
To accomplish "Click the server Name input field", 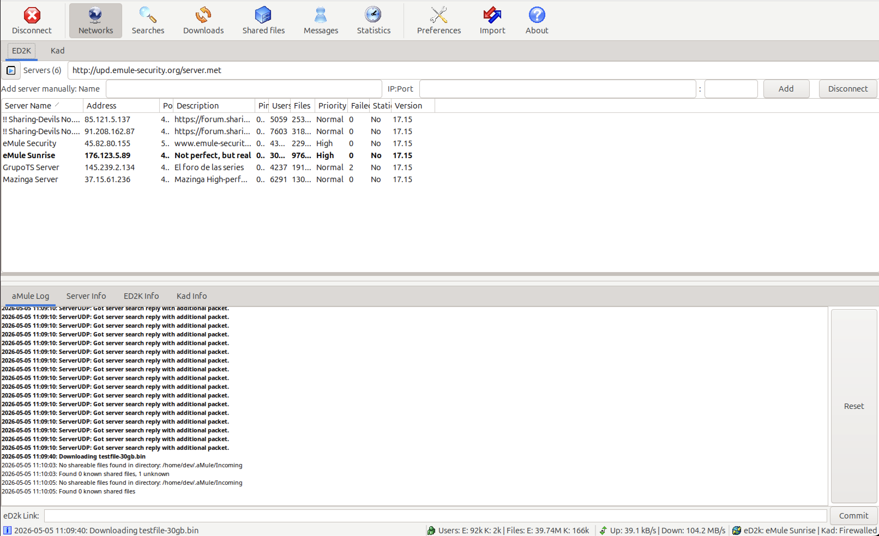I will 244,89.
